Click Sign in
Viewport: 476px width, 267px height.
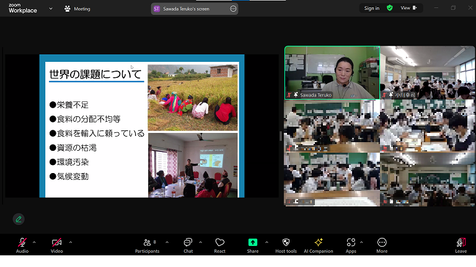pos(372,8)
